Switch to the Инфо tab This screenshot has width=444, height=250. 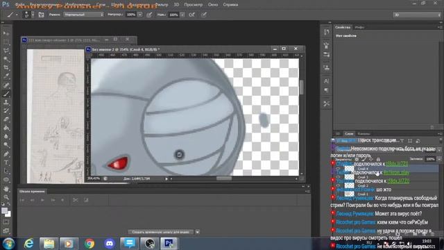point(359,27)
